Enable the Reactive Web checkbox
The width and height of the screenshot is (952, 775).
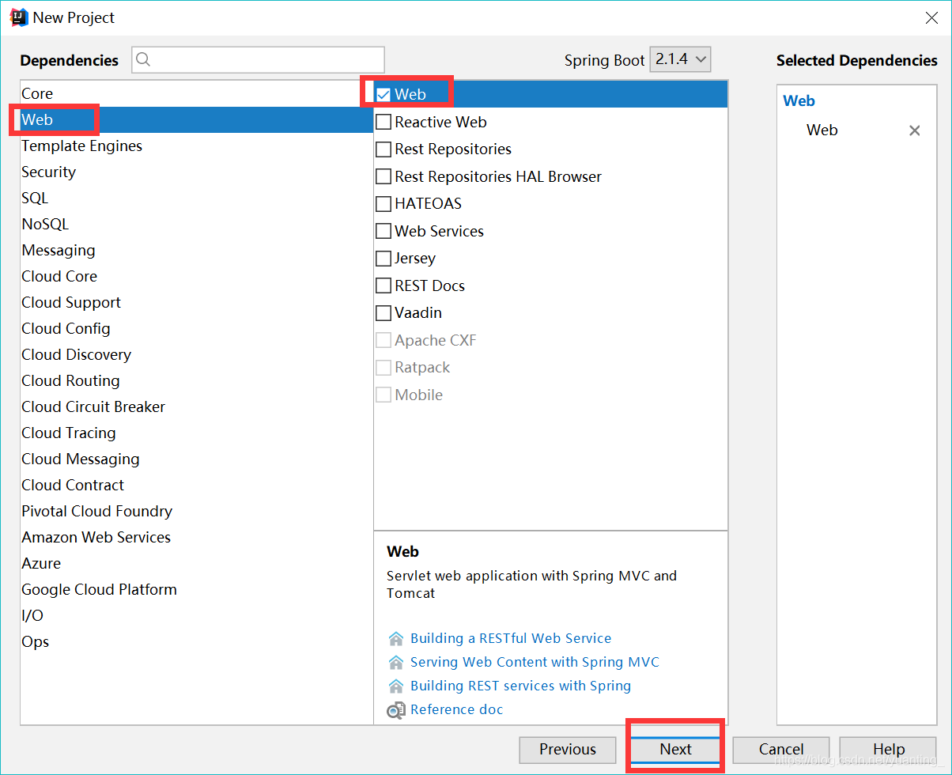[x=383, y=122]
